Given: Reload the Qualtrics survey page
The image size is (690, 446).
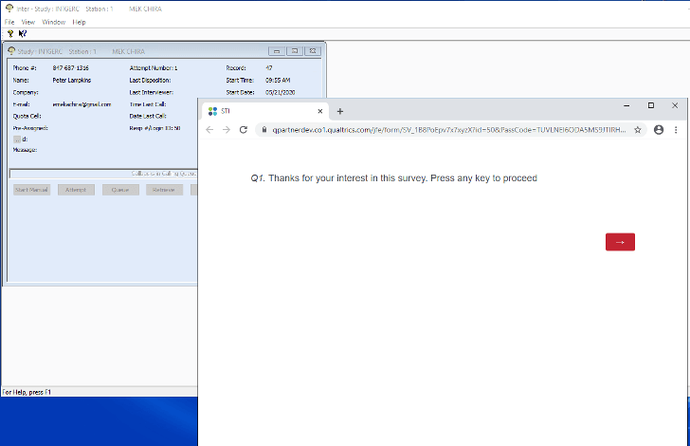Looking at the screenshot, I should pos(244,130).
